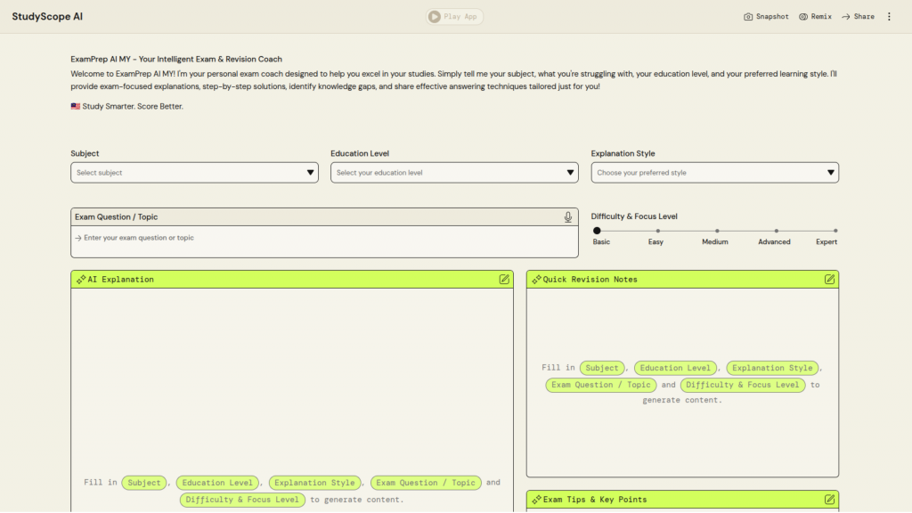912x513 pixels.
Task: Choose the Easy difficulty level point
Action: pos(657,231)
